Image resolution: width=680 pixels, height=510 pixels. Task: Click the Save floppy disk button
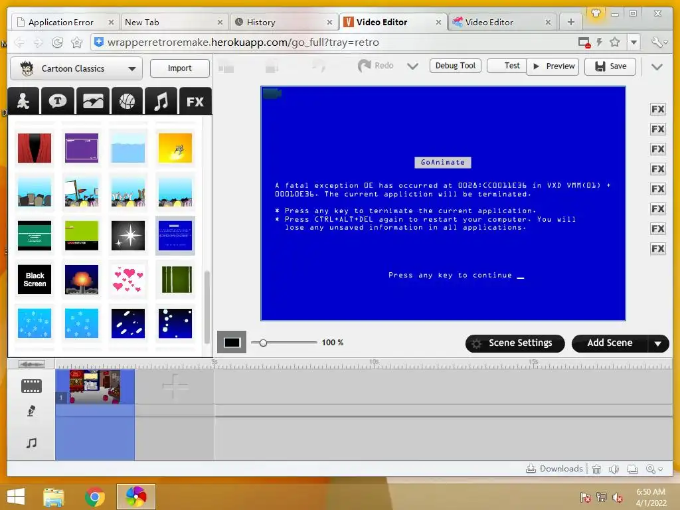(x=610, y=66)
